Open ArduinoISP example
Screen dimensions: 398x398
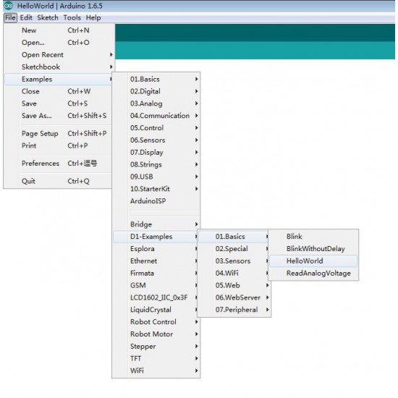click(156, 201)
